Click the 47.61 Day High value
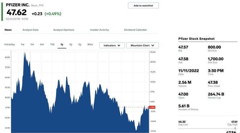This screenshot has width=240, height=133. pos(234,122)
